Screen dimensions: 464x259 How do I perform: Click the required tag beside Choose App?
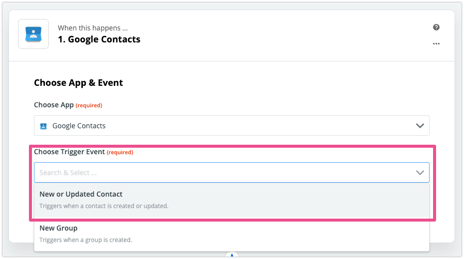pyautogui.click(x=89, y=105)
